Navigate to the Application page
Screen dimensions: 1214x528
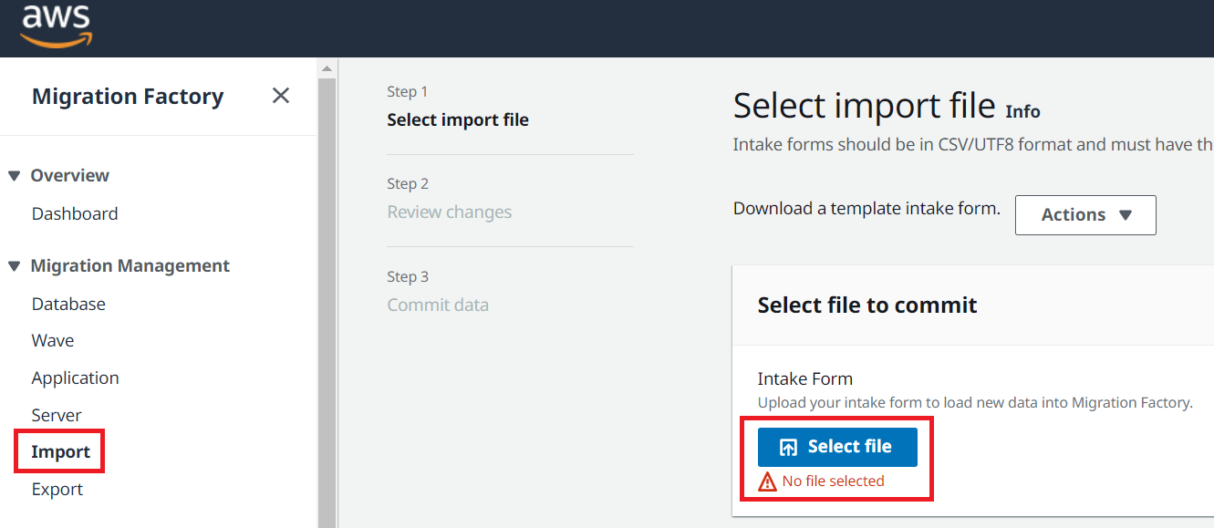pos(75,378)
